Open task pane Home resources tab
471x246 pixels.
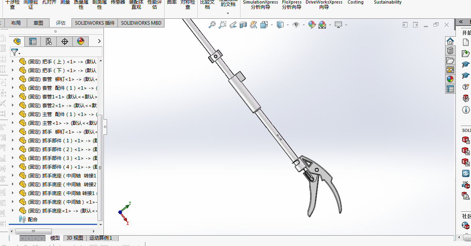coord(450,41)
